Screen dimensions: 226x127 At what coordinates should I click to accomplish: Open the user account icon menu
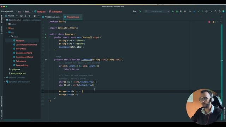134,11
